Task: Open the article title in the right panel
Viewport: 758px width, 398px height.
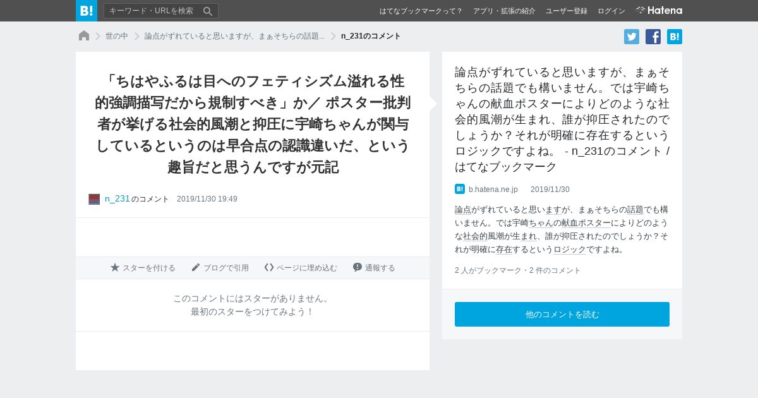Action: click(x=562, y=119)
